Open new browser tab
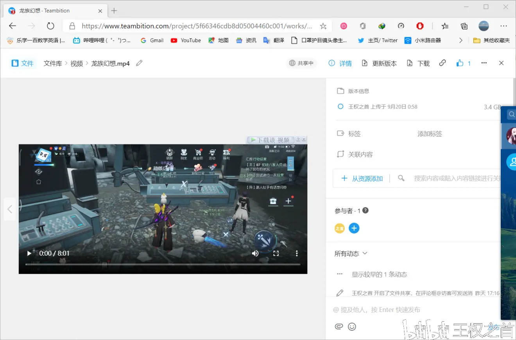The image size is (516, 340). [114, 11]
